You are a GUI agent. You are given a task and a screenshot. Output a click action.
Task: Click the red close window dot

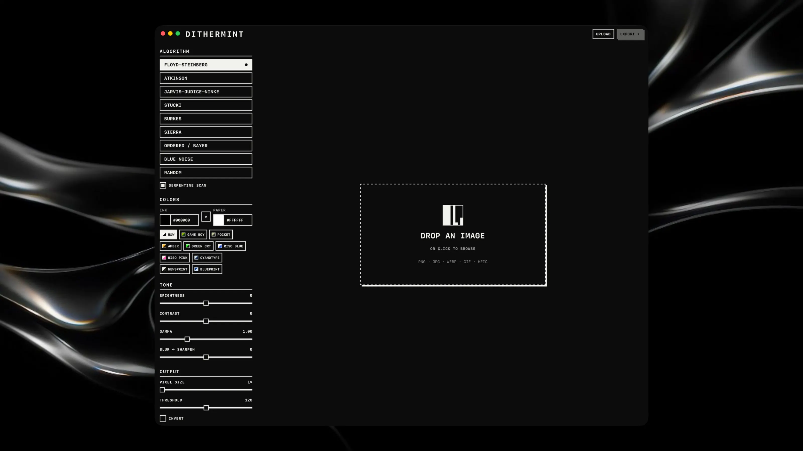[163, 33]
